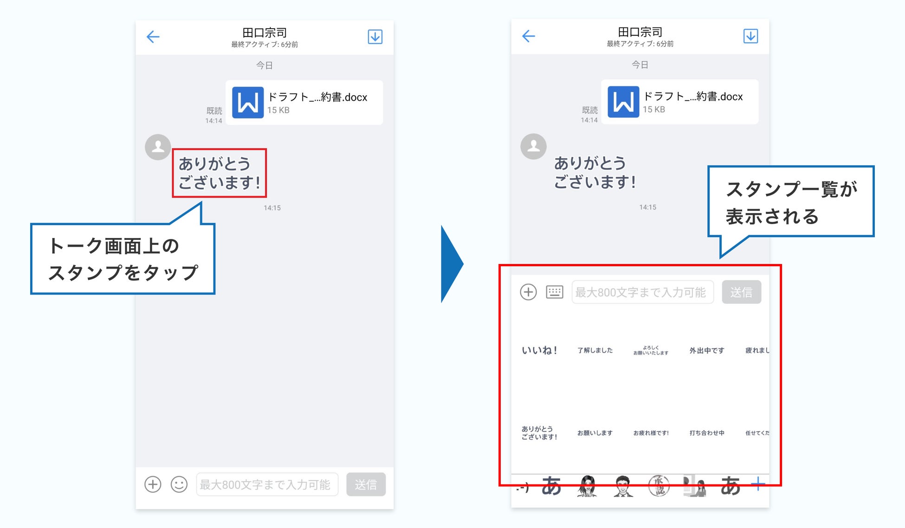
Task: Open the emoji stamp picker smiley icon
Action: (x=179, y=484)
